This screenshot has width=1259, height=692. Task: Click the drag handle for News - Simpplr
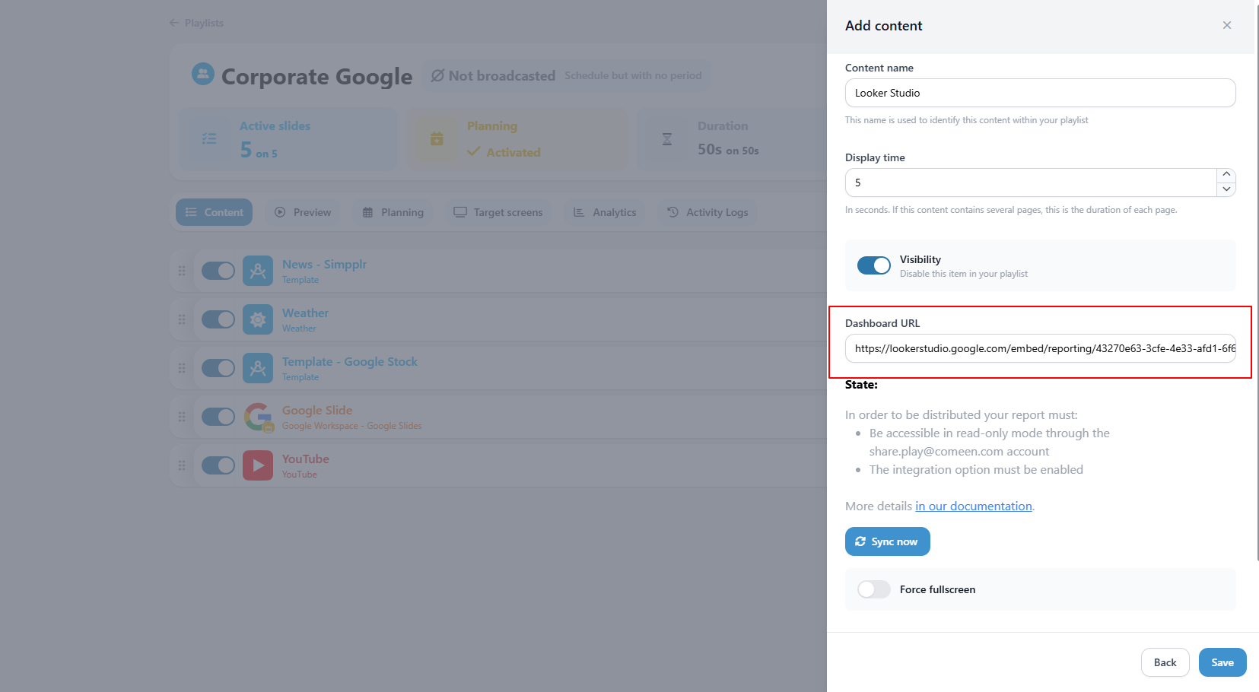tap(182, 271)
